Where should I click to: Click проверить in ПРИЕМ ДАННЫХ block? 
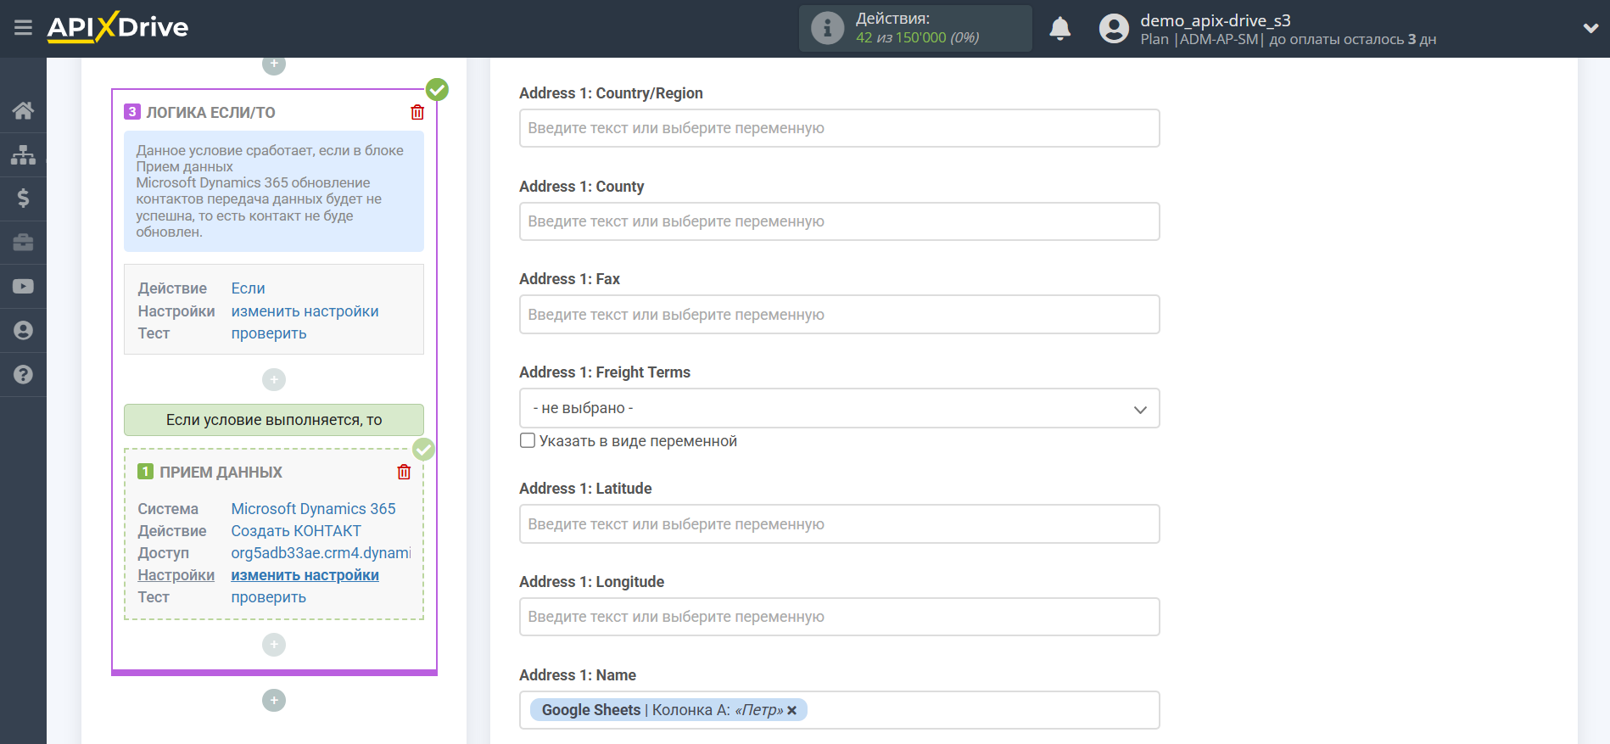point(269,597)
